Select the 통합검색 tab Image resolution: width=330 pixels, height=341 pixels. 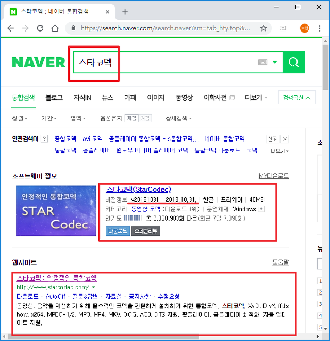[x=23, y=98]
